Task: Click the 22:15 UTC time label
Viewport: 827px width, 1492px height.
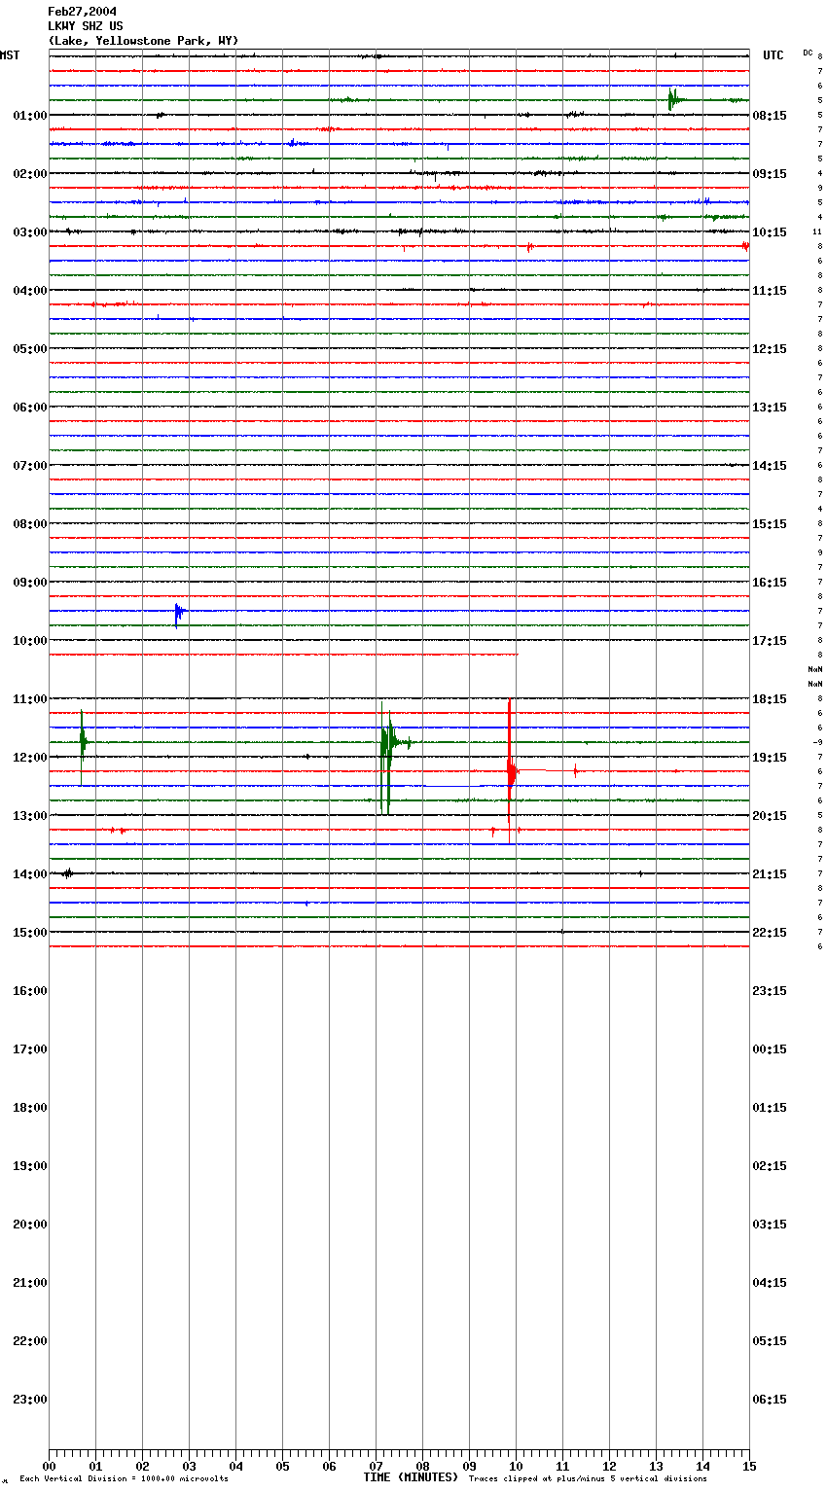Action: [770, 933]
